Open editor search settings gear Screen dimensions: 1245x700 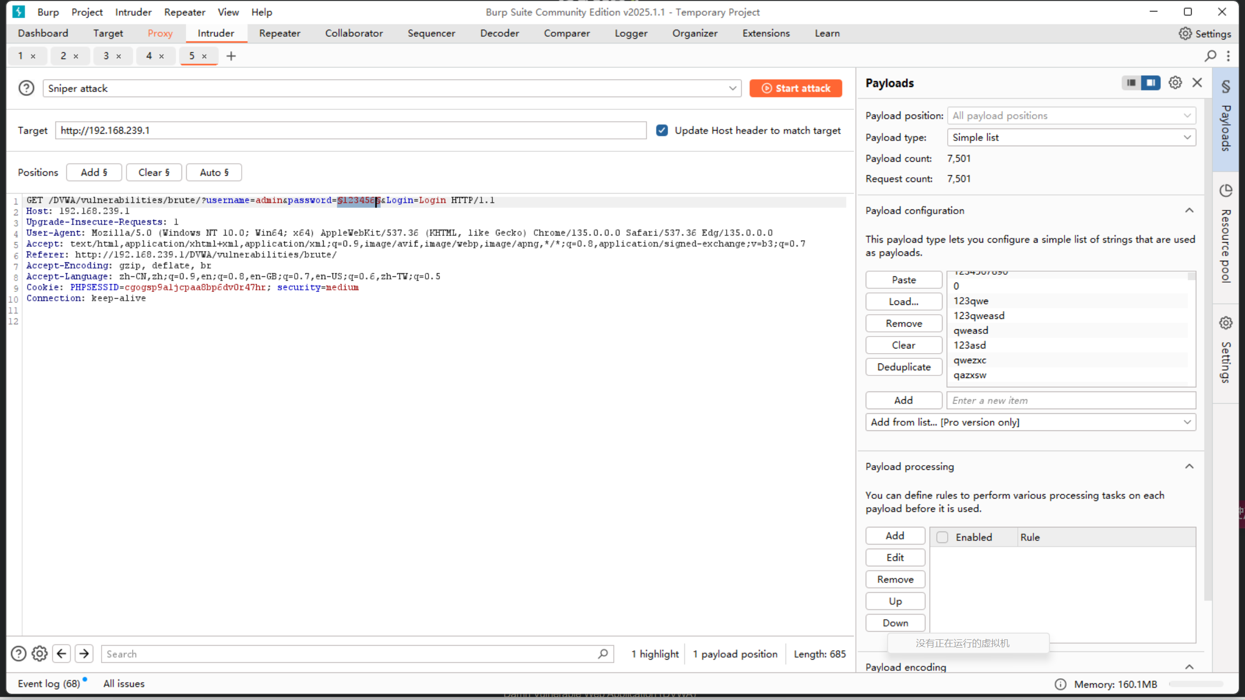point(39,654)
